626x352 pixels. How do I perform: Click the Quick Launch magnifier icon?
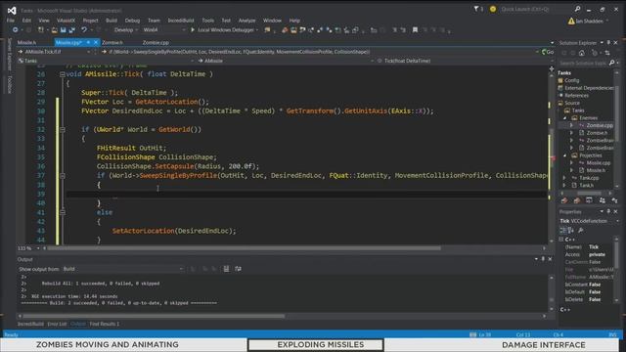577,9
